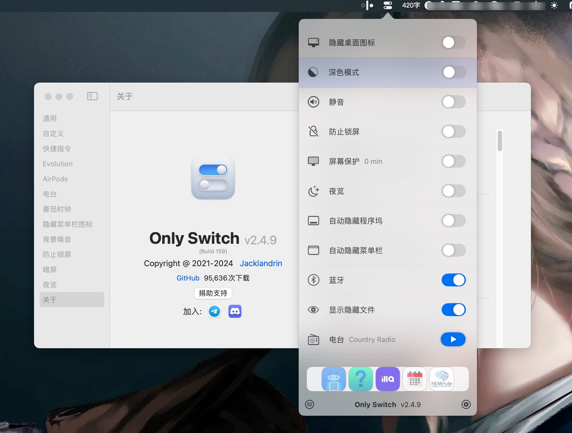This screenshot has width=572, height=433.
Task: Open the list menu icon at popup bottom-left
Action: click(309, 404)
